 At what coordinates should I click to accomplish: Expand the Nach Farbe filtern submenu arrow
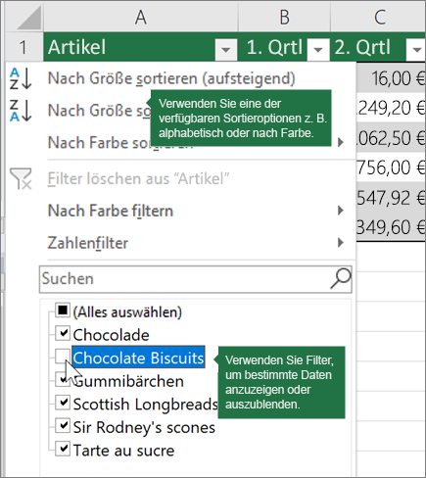[x=341, y=211]
